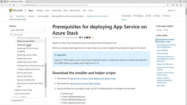Open the reading view icon in the address bar

tap(165, 5)
